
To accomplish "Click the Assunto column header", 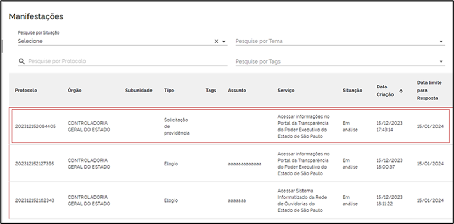I will point(237,90).
